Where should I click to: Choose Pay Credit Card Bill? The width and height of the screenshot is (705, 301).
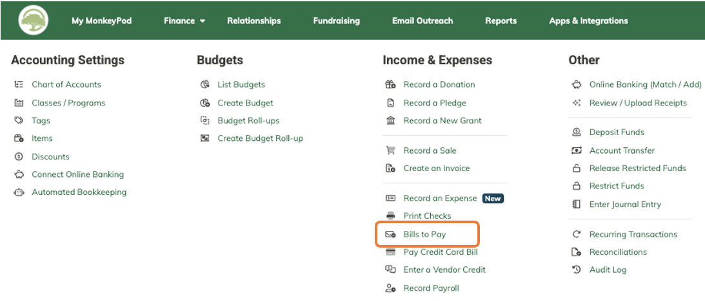(x=440, y=251)
